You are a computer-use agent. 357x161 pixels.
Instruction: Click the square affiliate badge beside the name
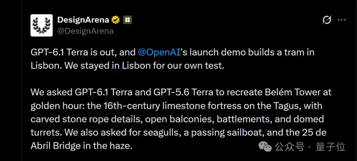click(128, 20)
